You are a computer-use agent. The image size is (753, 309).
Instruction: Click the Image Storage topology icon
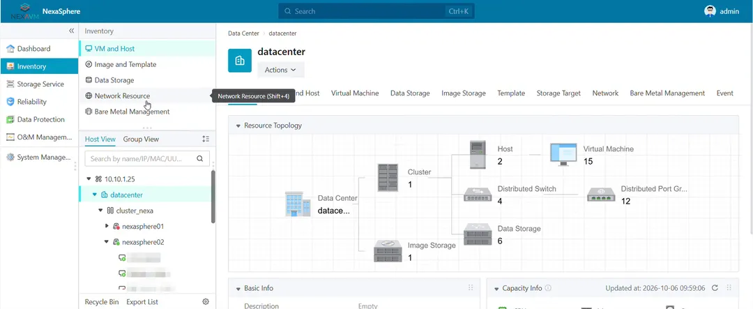click(388, 251)
